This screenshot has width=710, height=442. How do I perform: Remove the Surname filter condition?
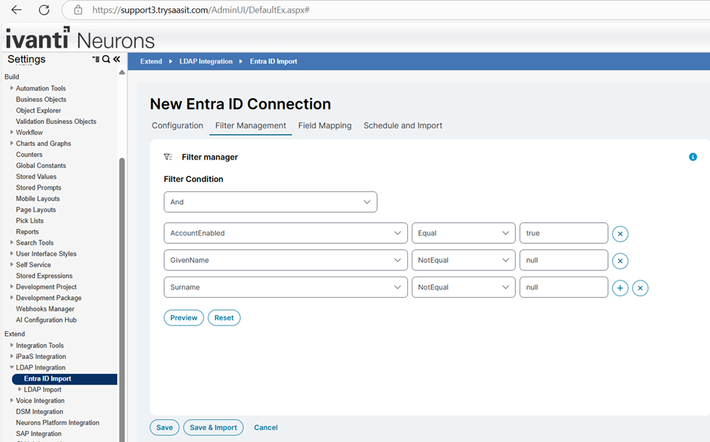point(640,288)
